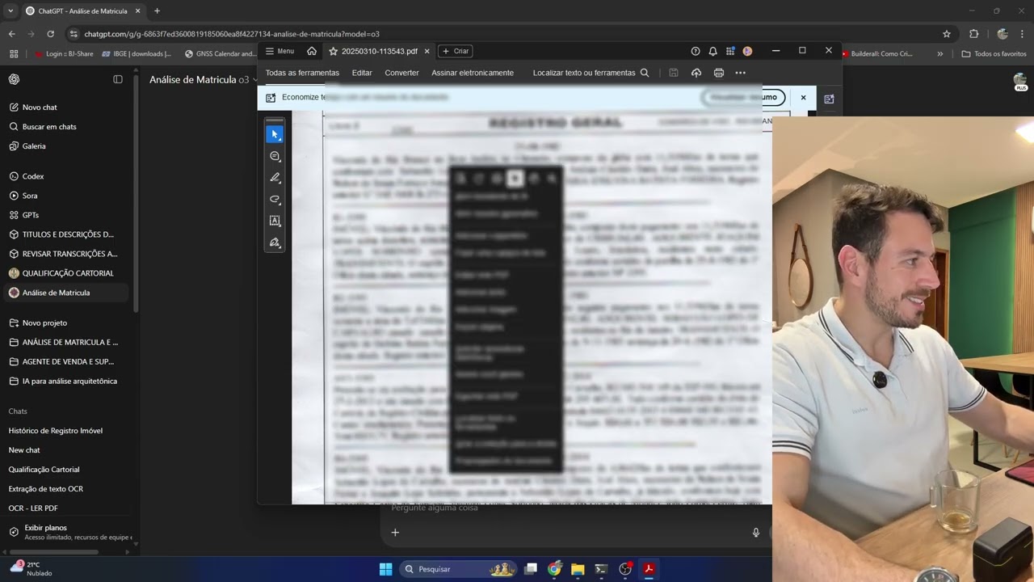Open the GPTs page
This screenshot has width=1034, height=582.
[x=65, y=214]
